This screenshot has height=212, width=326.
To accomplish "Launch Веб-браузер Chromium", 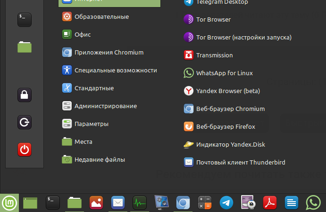I will click(225, 109).
